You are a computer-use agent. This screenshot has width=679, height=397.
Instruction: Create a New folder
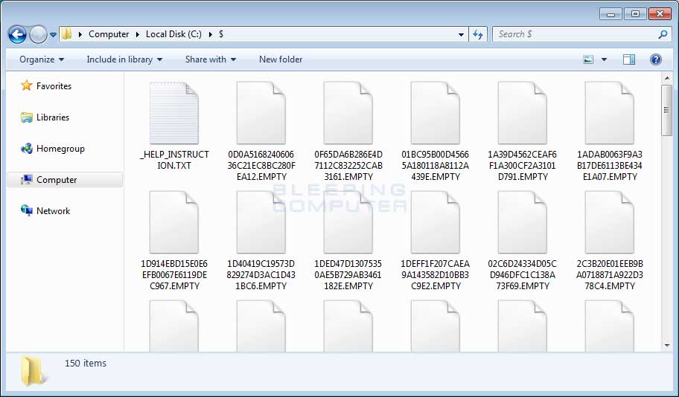coord(281,59)
